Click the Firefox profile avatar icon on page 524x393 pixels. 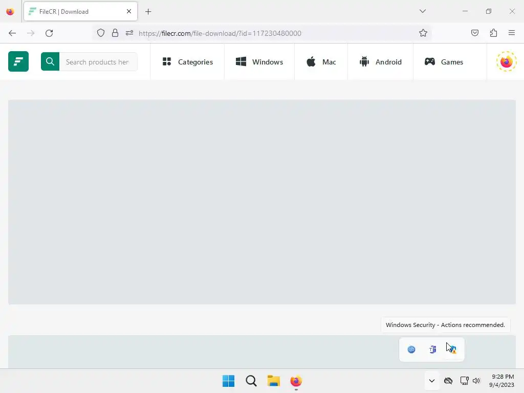tap(506, 61)
